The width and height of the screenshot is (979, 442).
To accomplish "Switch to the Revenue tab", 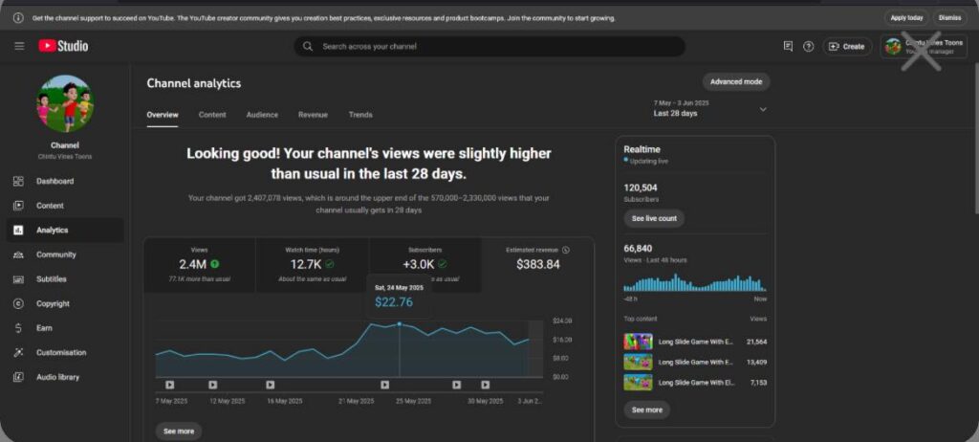I will click(x=313, y=115).
